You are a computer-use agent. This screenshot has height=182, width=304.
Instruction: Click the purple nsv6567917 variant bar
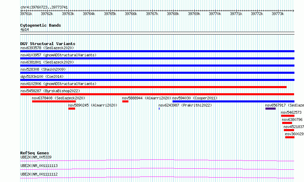271,109
